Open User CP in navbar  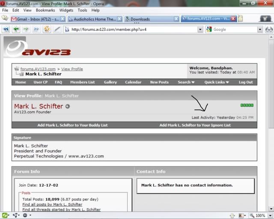(41, 82)
